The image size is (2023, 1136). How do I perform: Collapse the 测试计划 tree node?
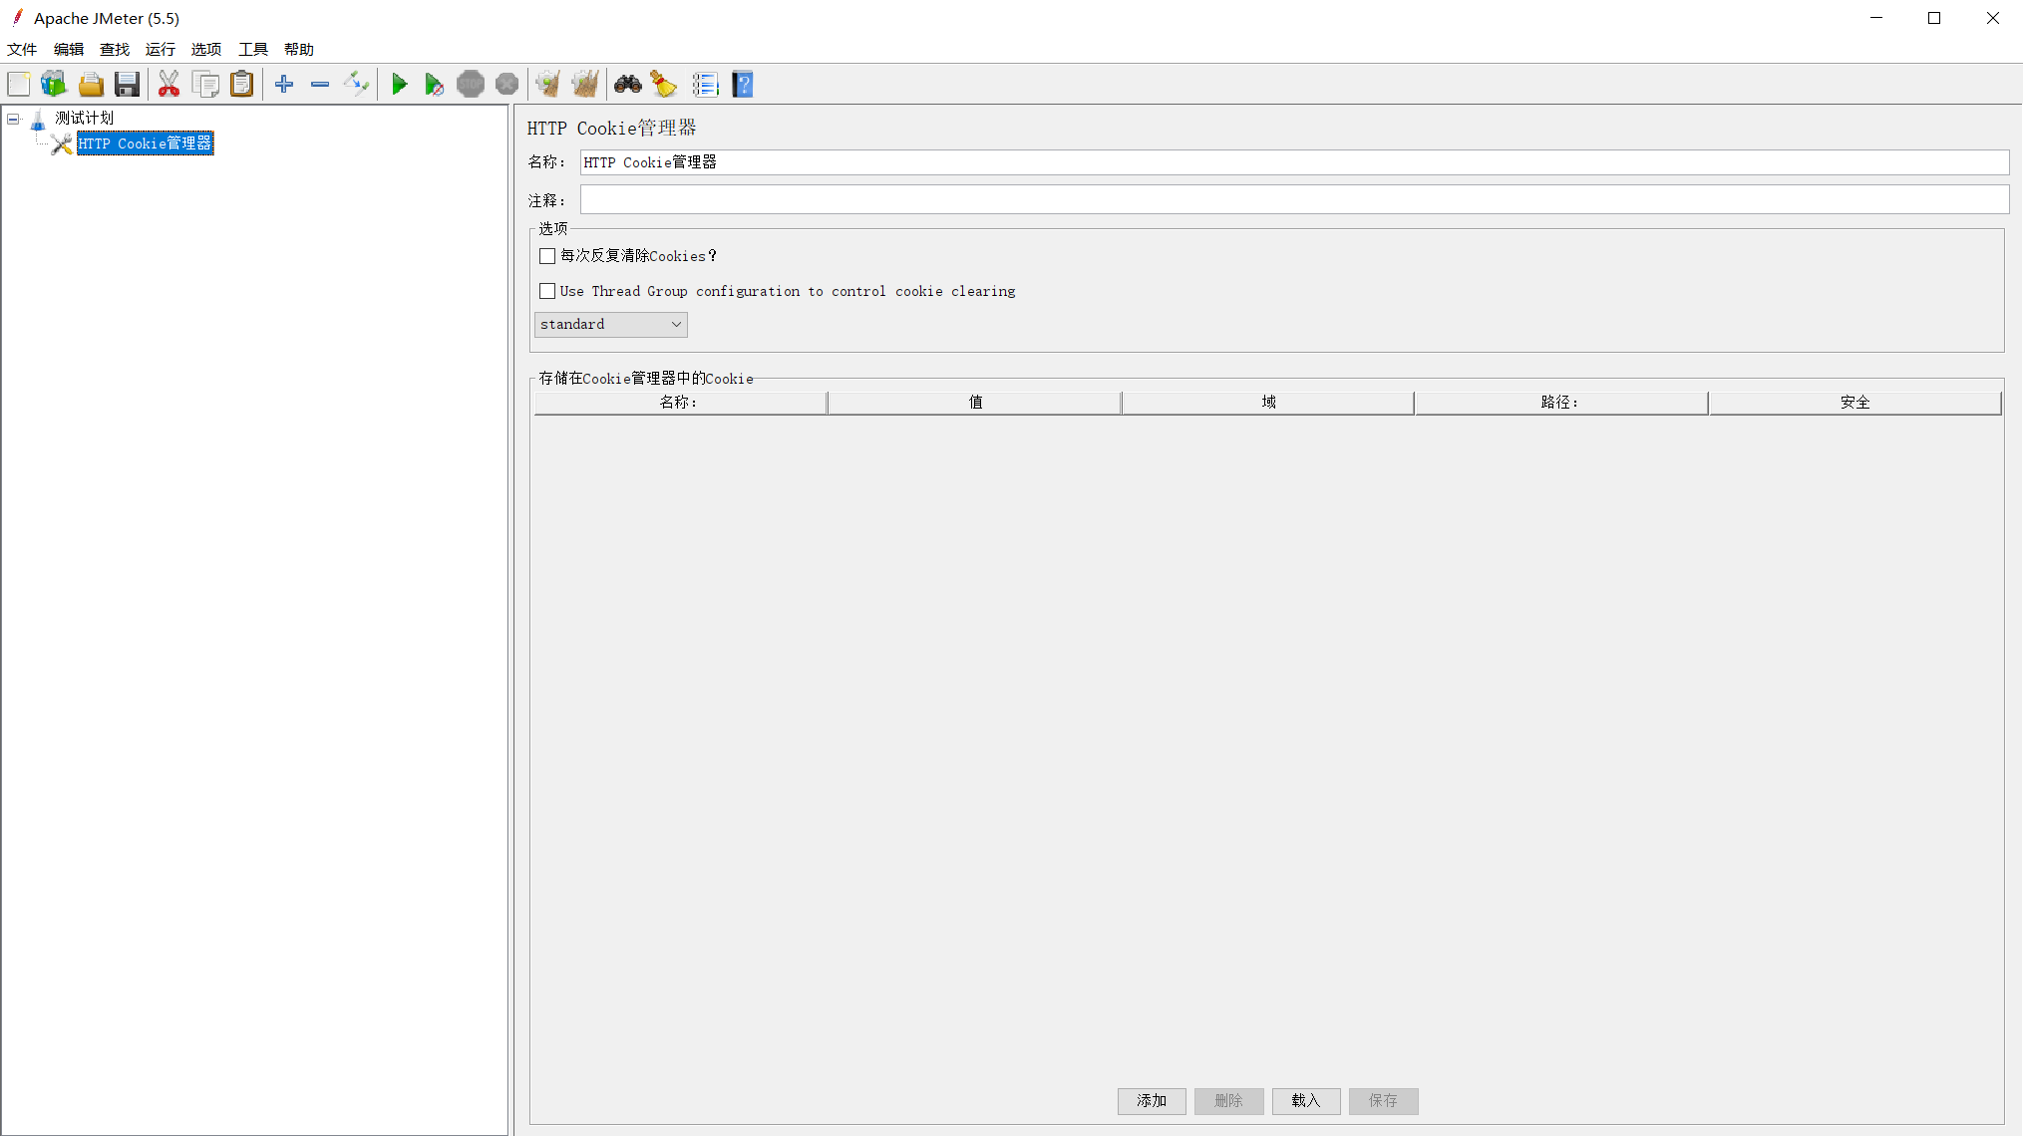pos(14,119)
